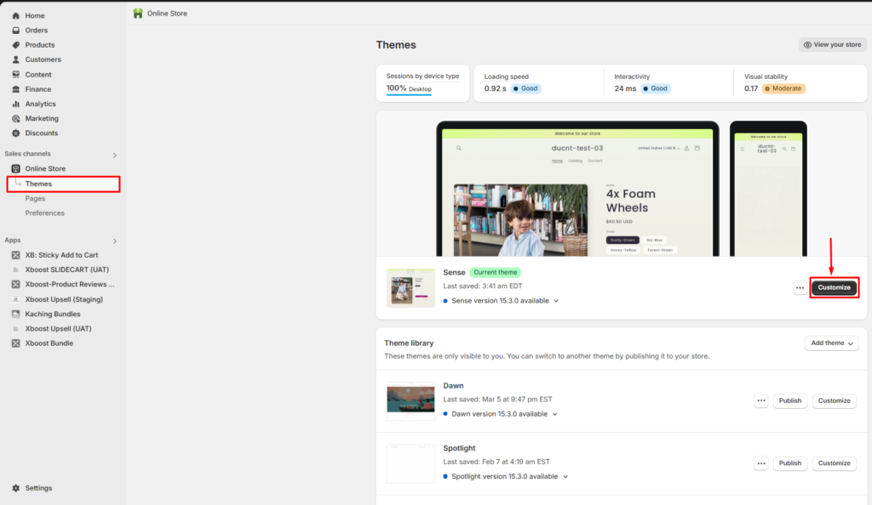Viewport: 872px width, 505px height.
Task: Open more actions for Sense theme
Action: pos(800,287)
